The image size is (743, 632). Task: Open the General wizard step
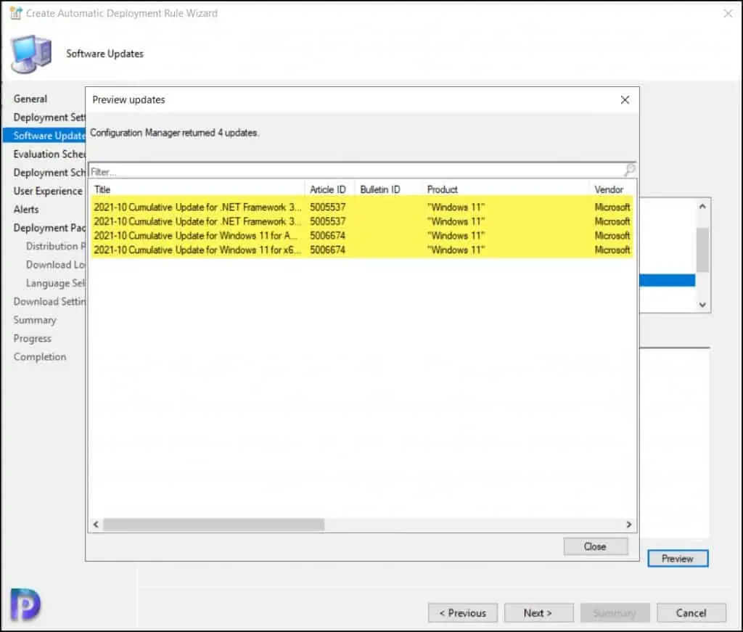click(30, 99)
